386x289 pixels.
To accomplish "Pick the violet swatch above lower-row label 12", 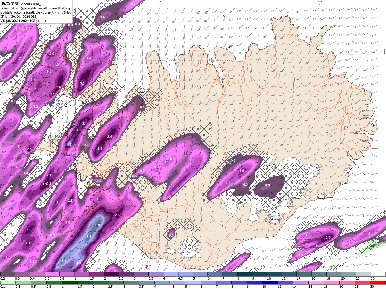I will (286, 283).
